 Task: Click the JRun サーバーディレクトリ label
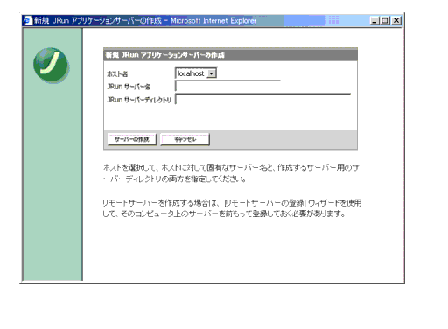pyautogui.click(x=139, y=100)
